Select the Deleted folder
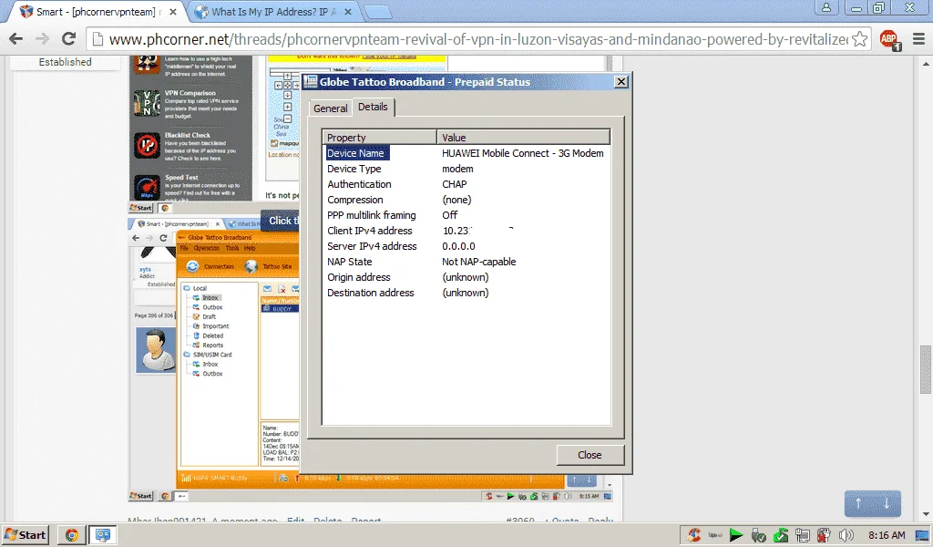933x547 pixels. [x=212, y=335]
